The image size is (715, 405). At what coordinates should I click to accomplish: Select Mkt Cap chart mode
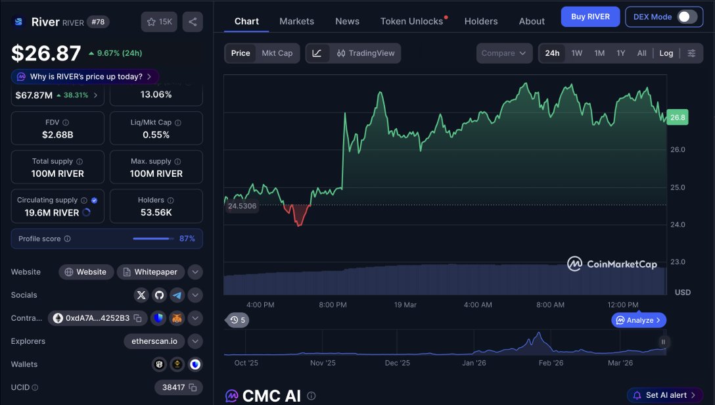pos(277,53)
